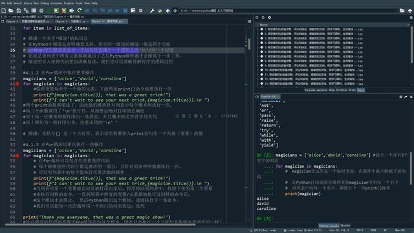Click the editor horizontal scrollbar
The height and width of the screenshot is (233, 414).
point(100,225)
